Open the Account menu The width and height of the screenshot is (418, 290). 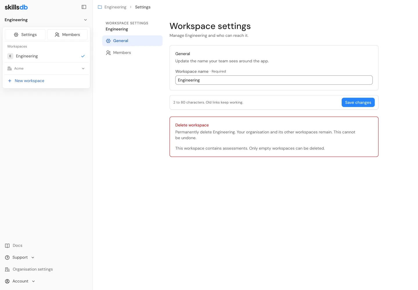(20, 281)
